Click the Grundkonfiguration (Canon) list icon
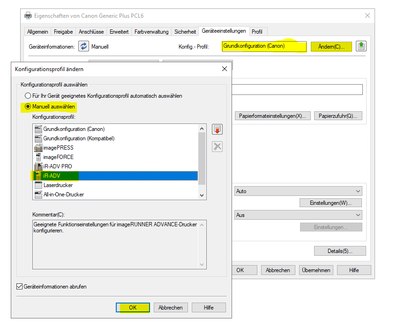This screenshot has height=332, width=398. 38,129
